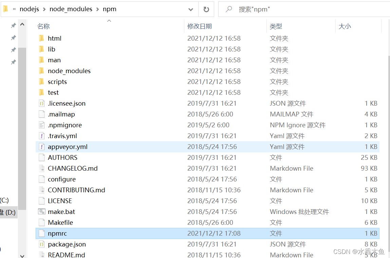Select the AUTHORS file name
The width and height of the screenshot is (390, 258).
(x=63, y=157)
